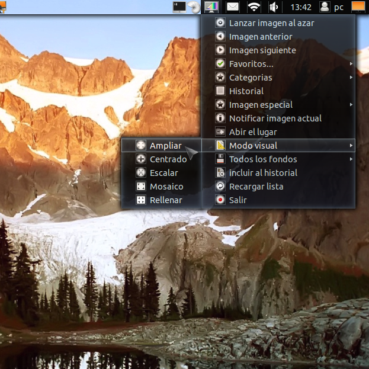Click the floppy icon beside Todos los fondos
This screenshot has width=369, height=369.
pyautogui.click(x=220, y=159)
